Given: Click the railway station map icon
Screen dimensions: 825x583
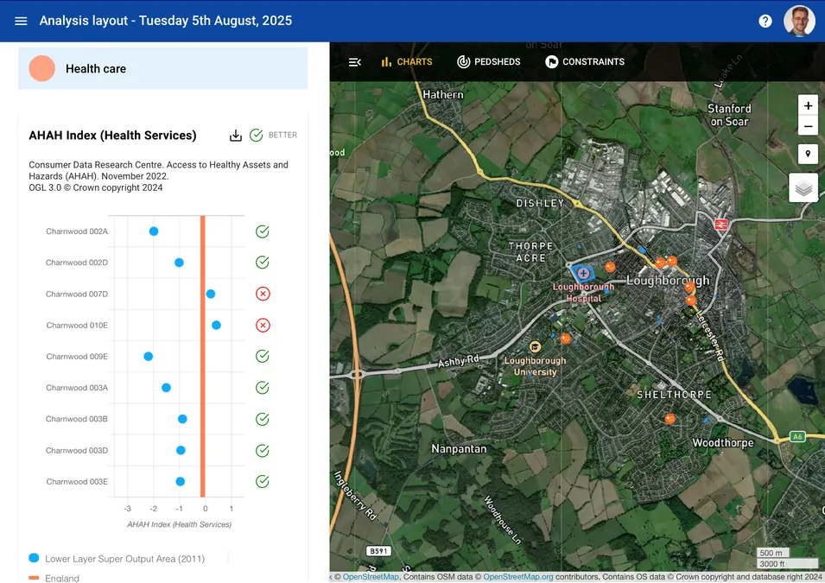Looking at the screenshot, I should click(x=720, y=225).
